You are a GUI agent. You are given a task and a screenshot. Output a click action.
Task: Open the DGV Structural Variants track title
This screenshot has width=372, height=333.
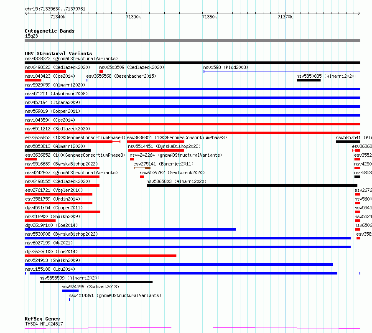pyautogui.click(x=59, y=53)
